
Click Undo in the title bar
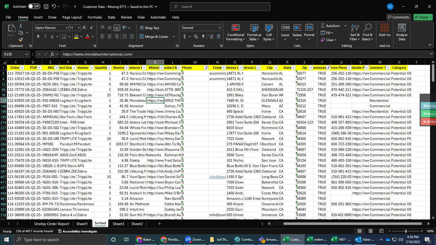point(54,7)
